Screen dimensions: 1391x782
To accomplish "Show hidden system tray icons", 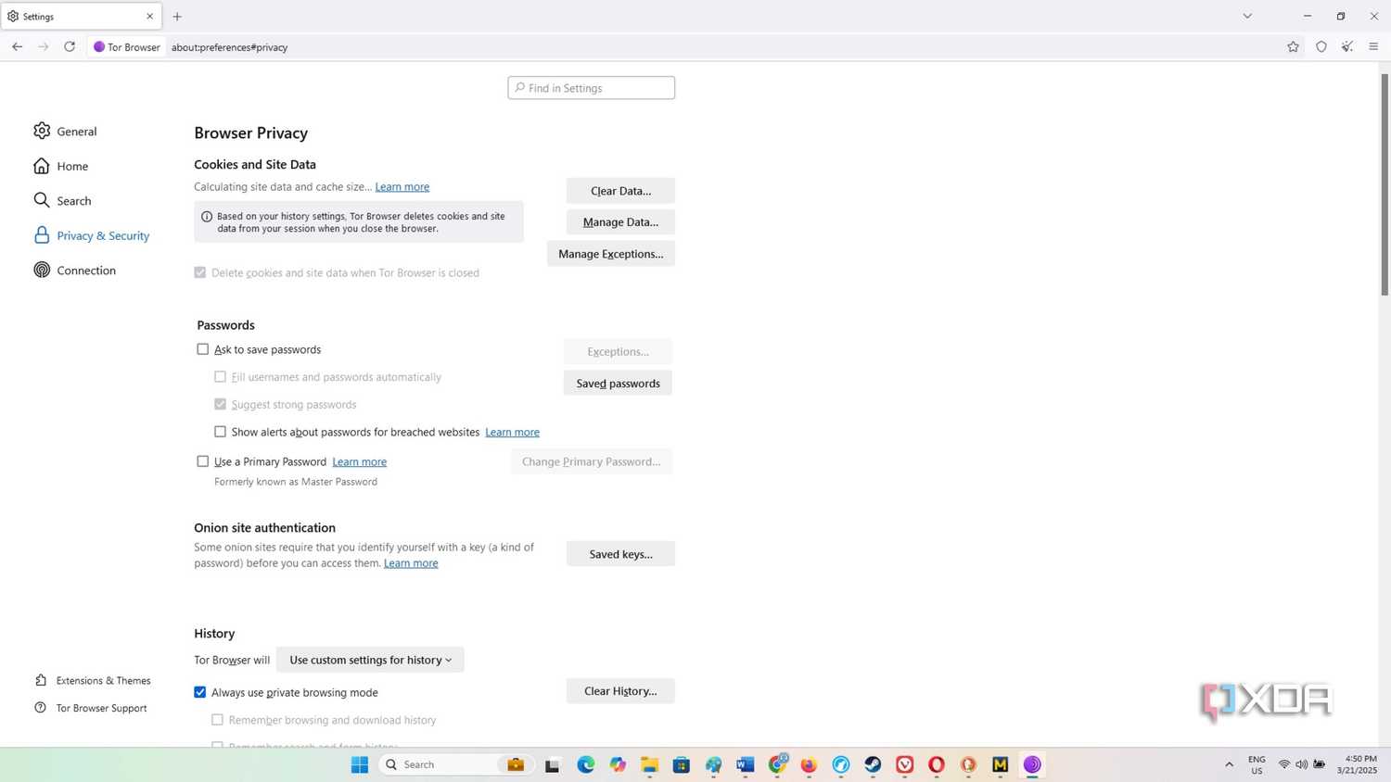I will [1229, 764].
